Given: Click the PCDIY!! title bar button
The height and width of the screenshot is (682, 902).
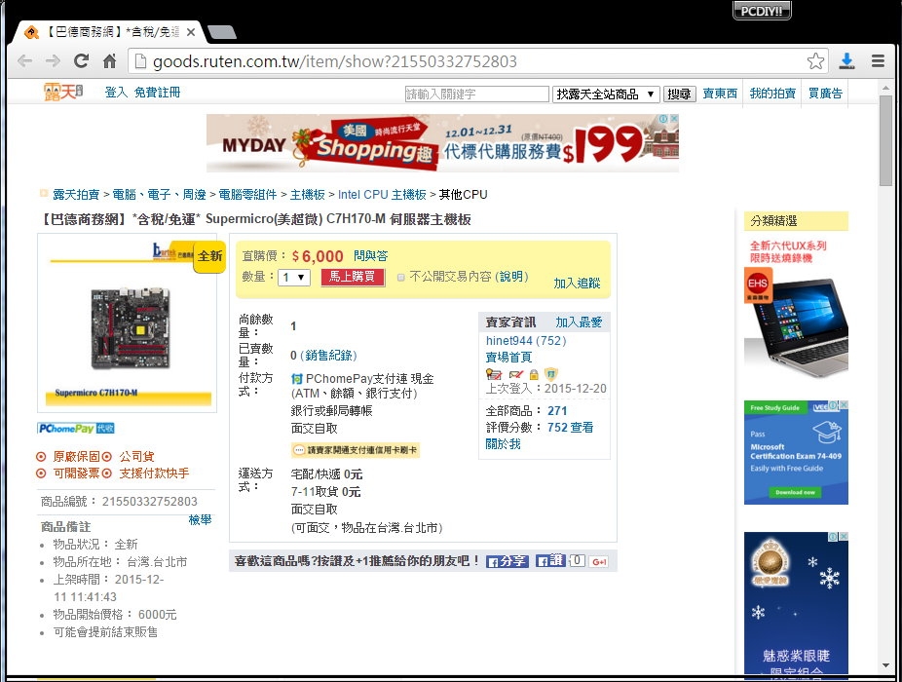Looking at the screenshot, I should [762, 11].
